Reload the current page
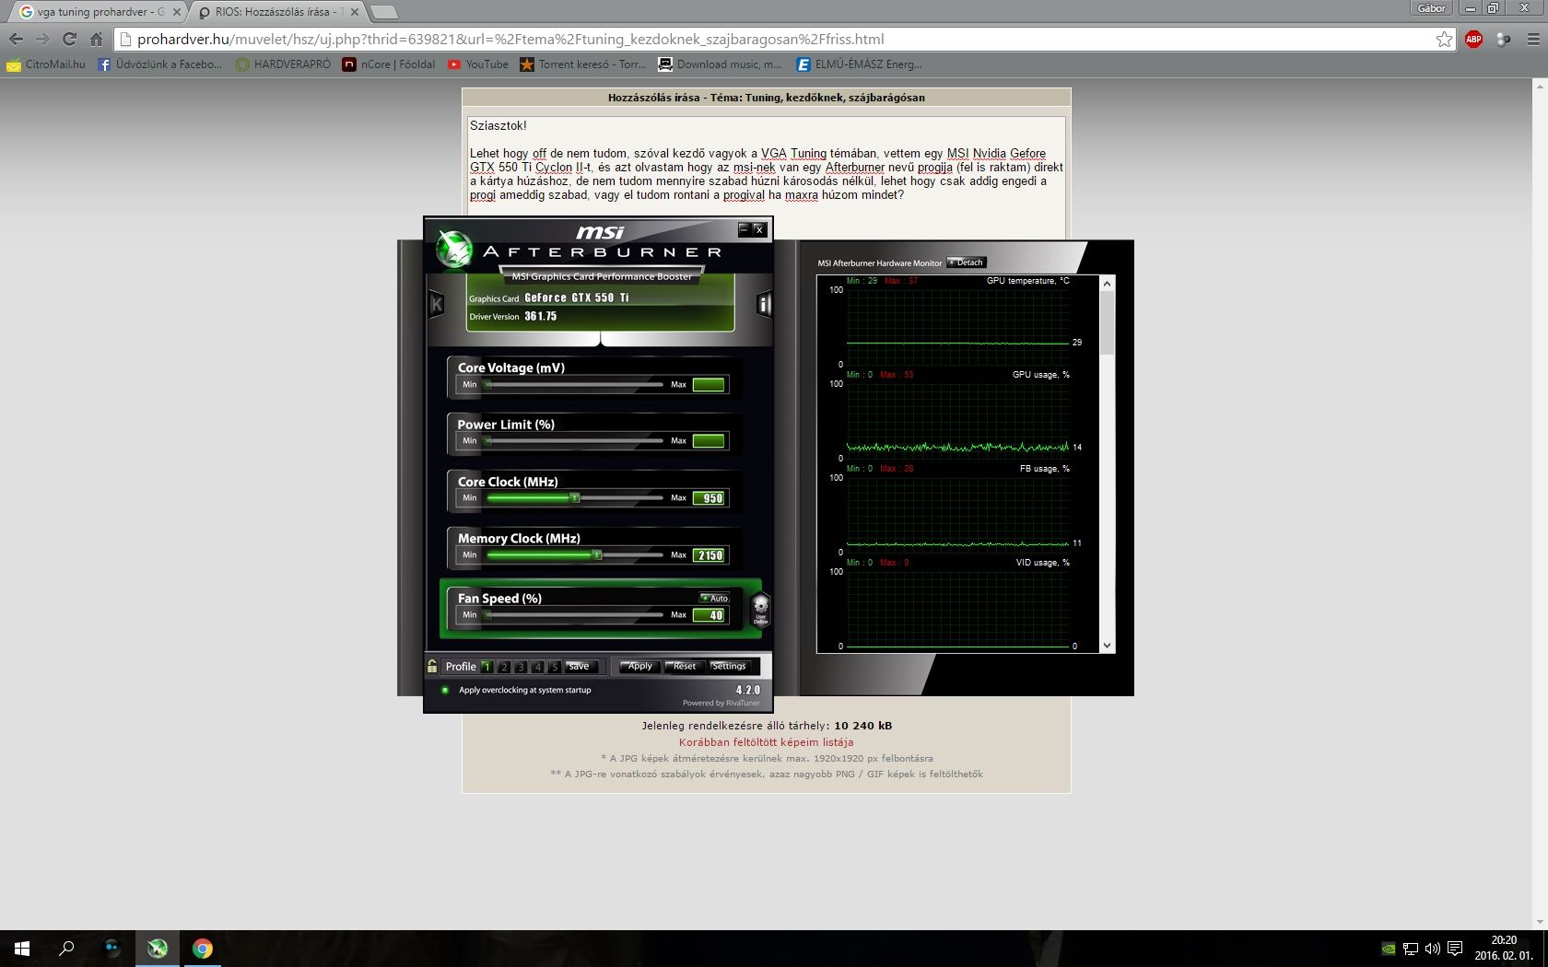1548x967 pixels. tap(69, 39)
